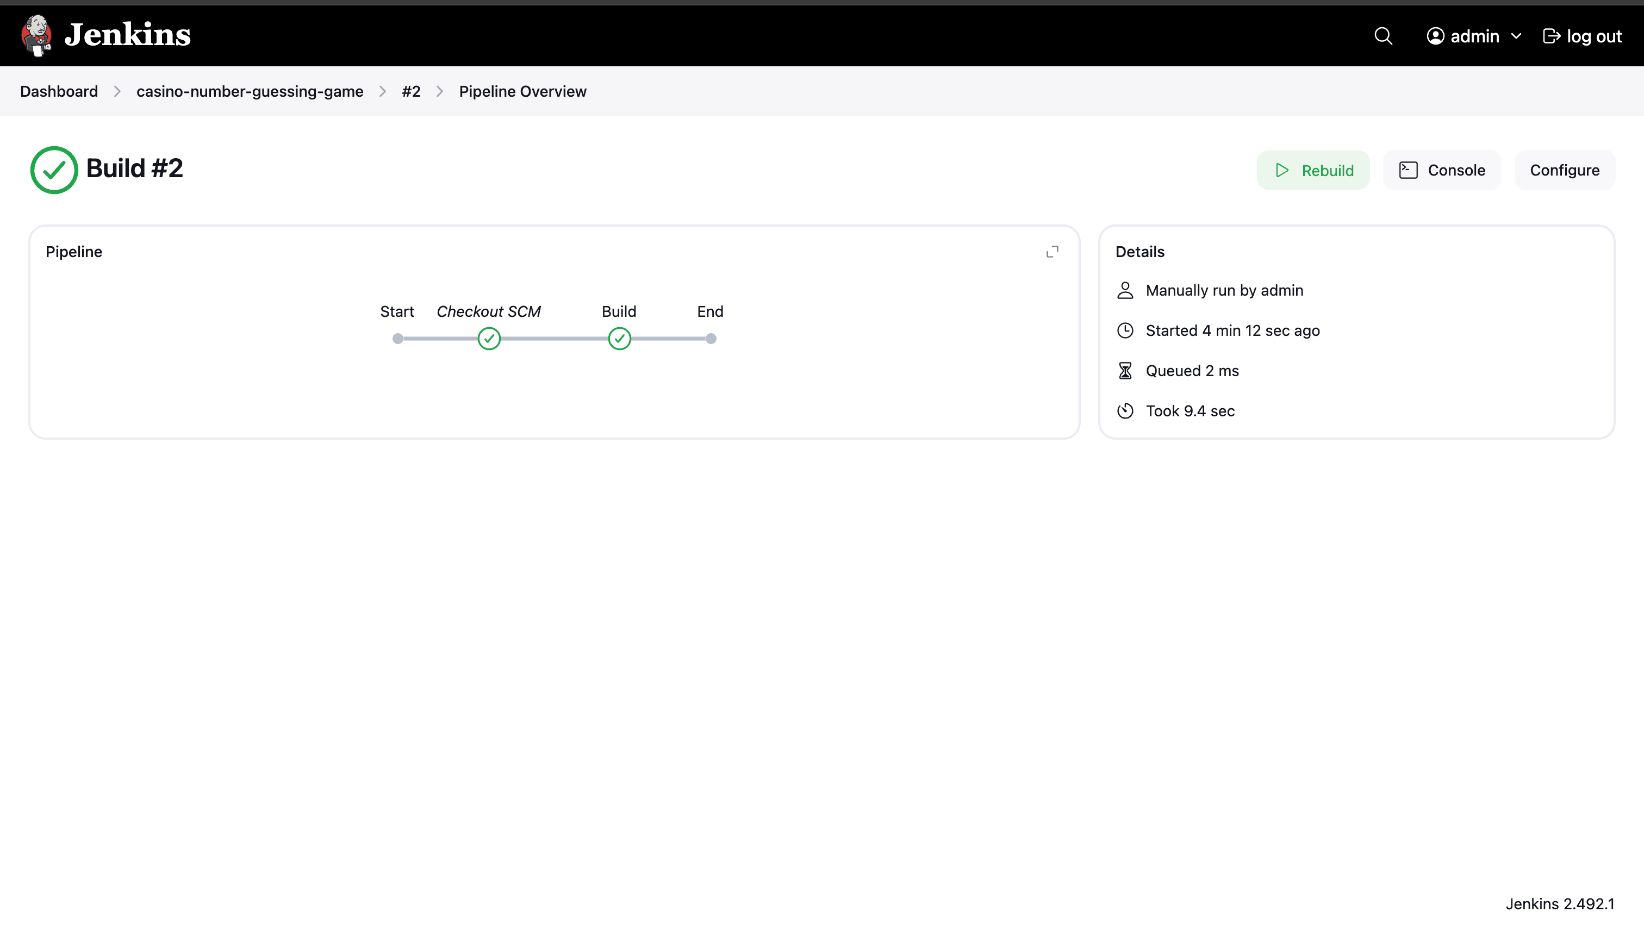Open the admin account dropdown chevron

tap(1517, 36)
